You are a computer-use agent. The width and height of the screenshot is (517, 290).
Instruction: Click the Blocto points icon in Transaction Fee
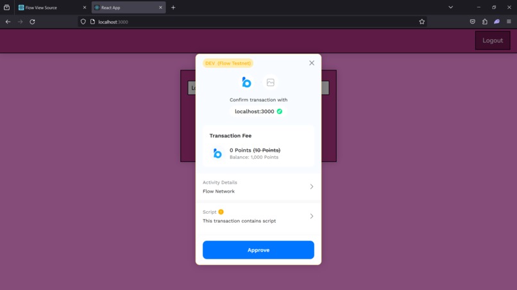[x=217, y=154]
